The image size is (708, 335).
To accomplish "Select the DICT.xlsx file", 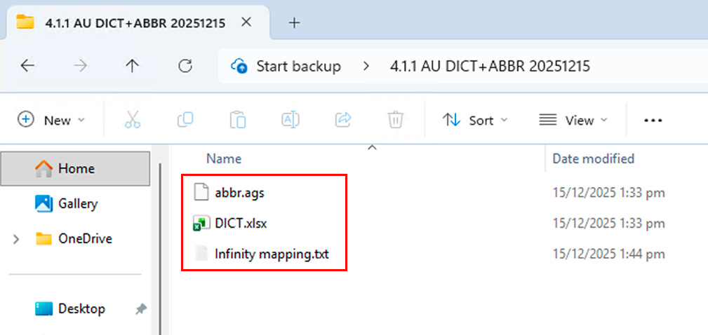I will 241,223.
